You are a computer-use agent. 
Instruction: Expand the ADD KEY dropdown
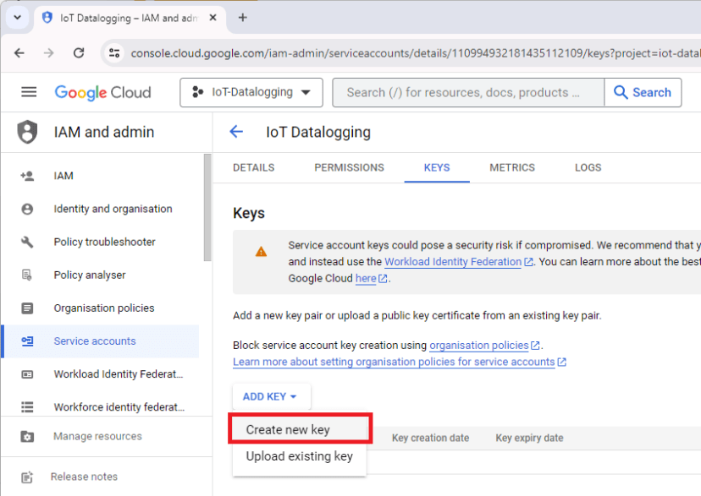271,396
